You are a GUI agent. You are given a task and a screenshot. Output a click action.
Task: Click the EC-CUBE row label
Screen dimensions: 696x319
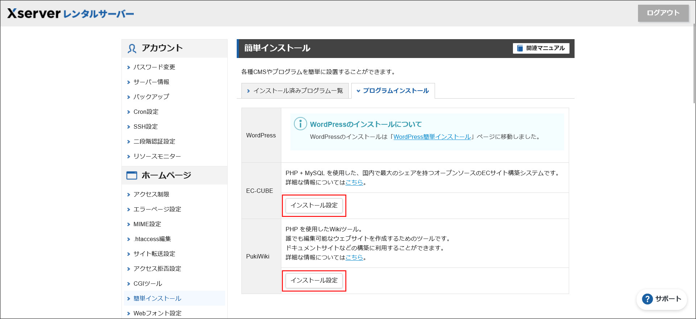pos(260,191)
